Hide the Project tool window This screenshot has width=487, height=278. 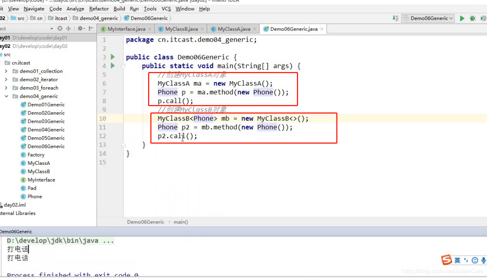coord(91,29)
